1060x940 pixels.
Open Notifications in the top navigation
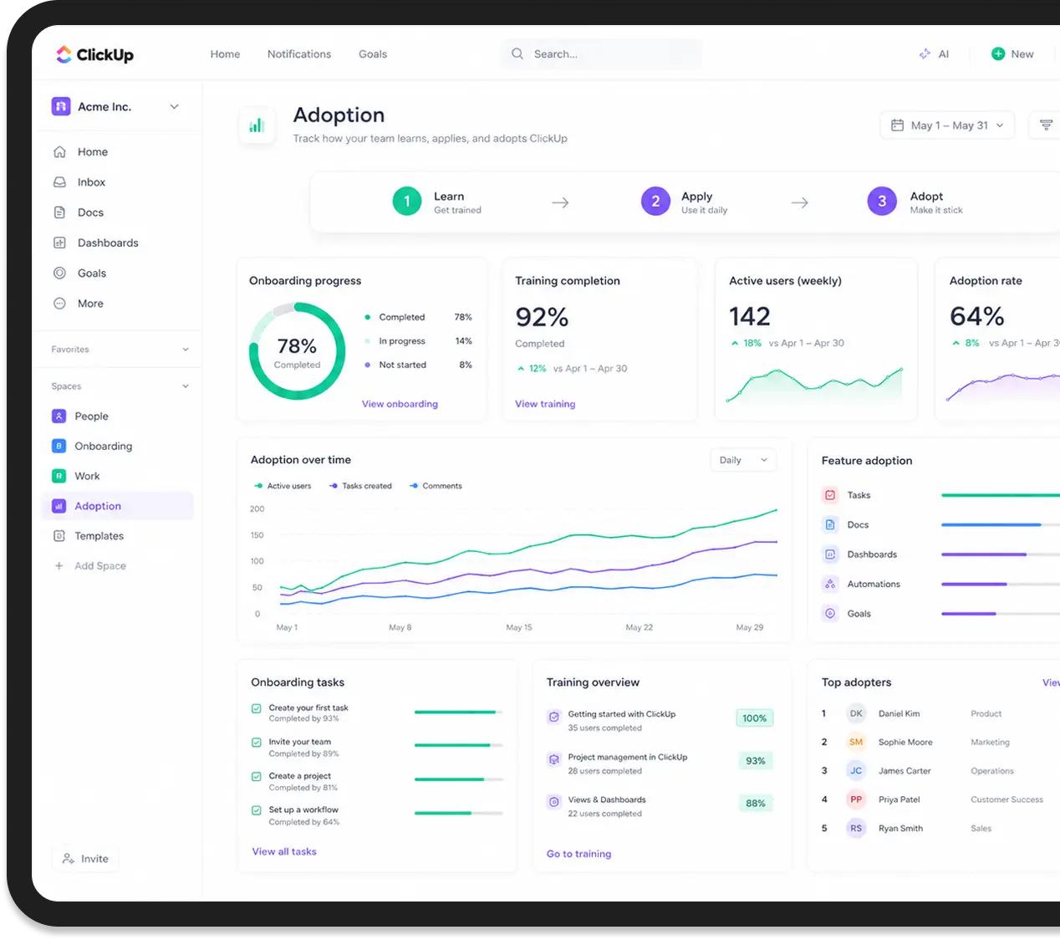[x=299, y=54]
